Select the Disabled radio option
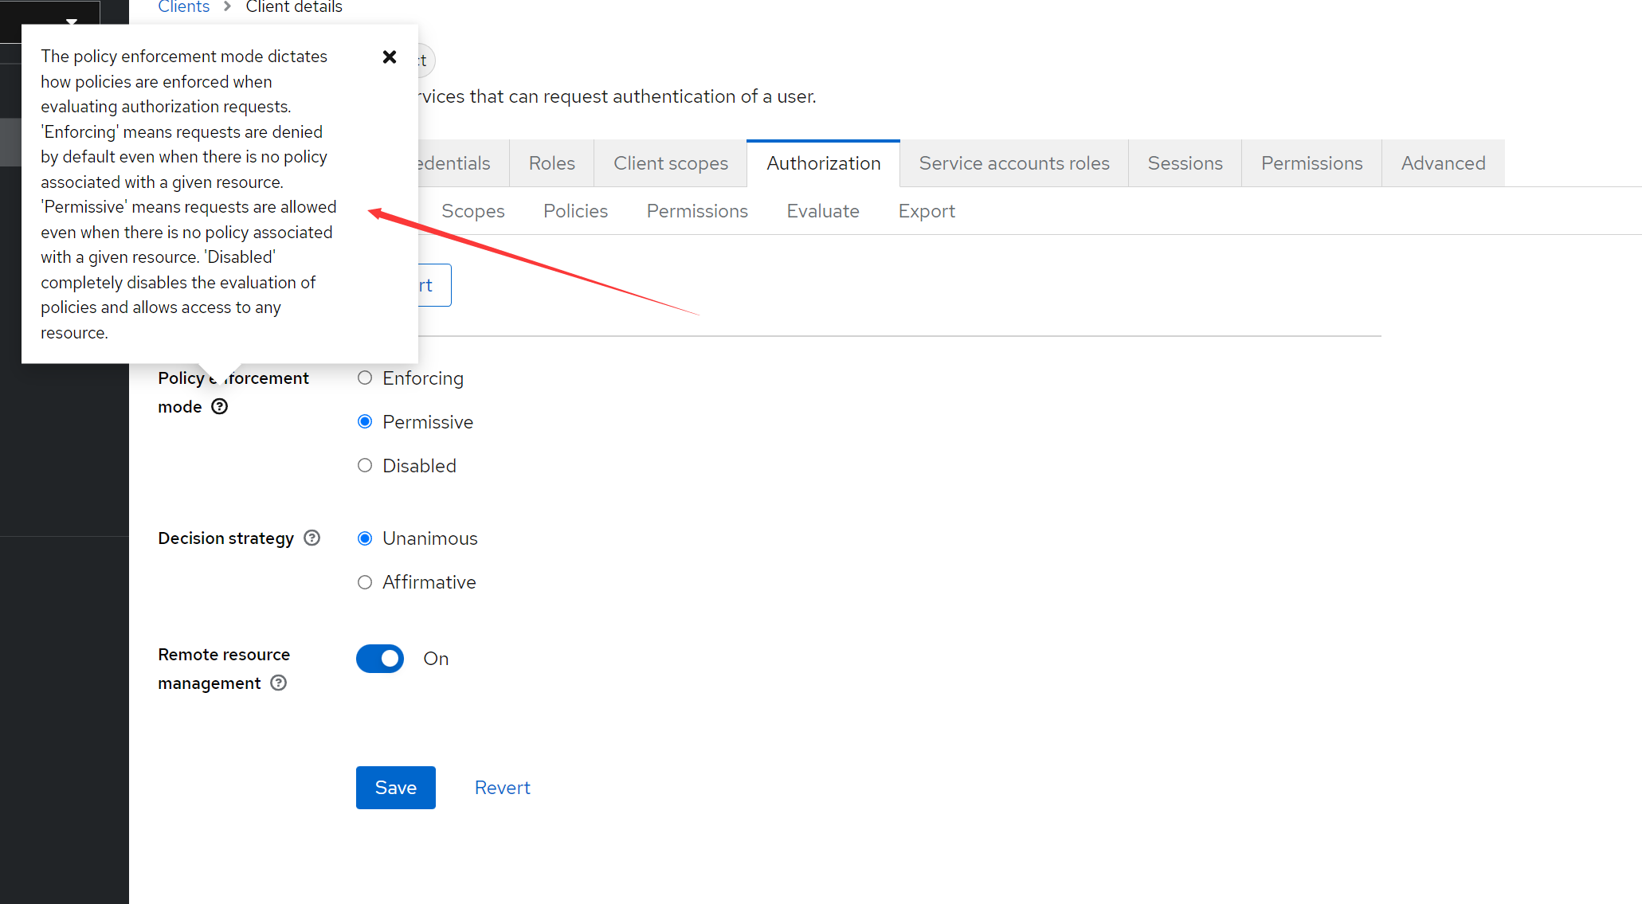Screen dimensions: 1642x904 365,465
